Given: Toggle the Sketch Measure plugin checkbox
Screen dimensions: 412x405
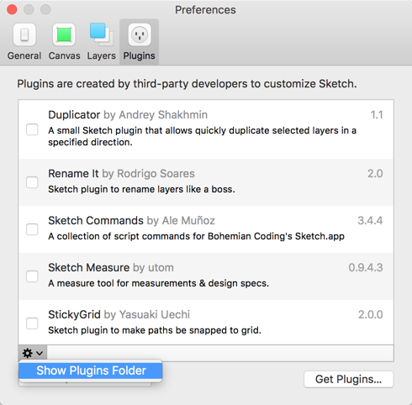Looking at the screenshot, I should pos(32,276).
